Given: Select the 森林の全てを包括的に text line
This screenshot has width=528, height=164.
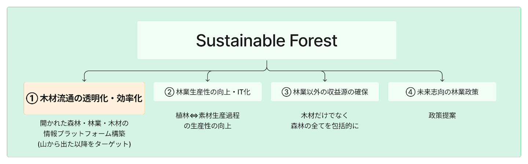Looking at the screenshot, I should coord(325,126).
